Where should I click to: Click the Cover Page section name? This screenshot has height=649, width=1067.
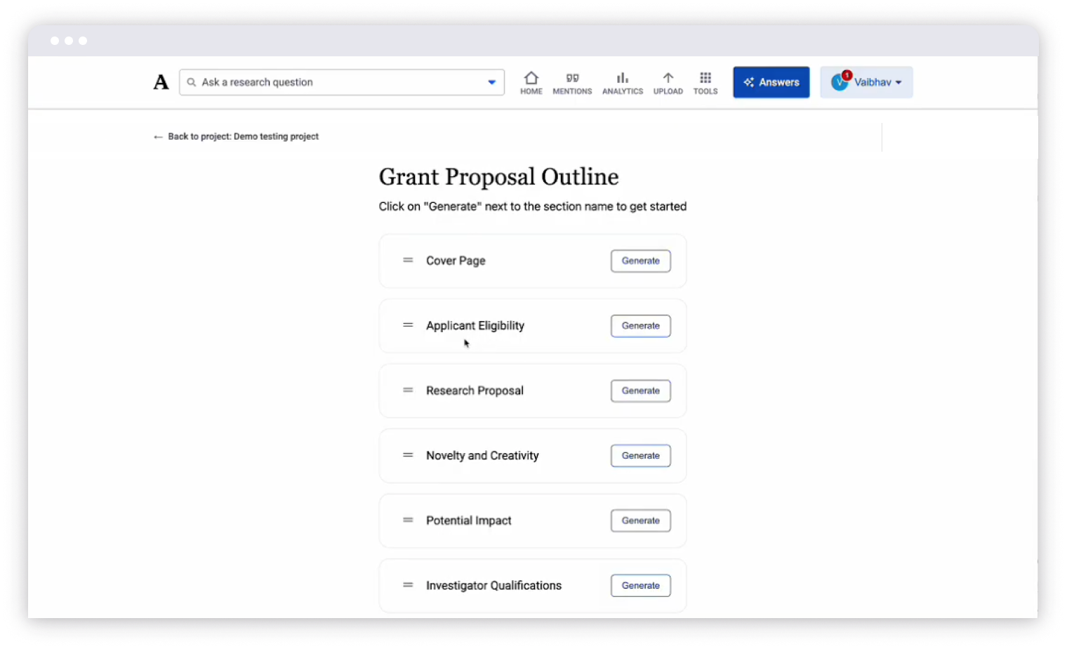pos(456,261)
